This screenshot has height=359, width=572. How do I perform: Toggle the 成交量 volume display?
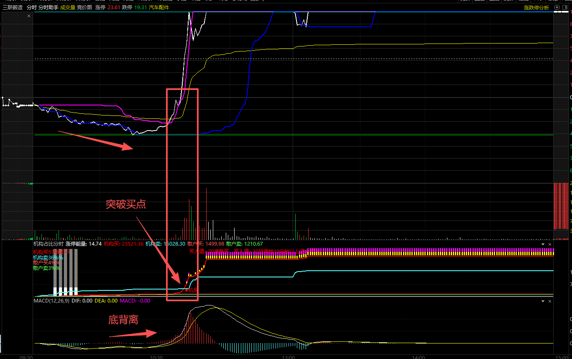68,8
